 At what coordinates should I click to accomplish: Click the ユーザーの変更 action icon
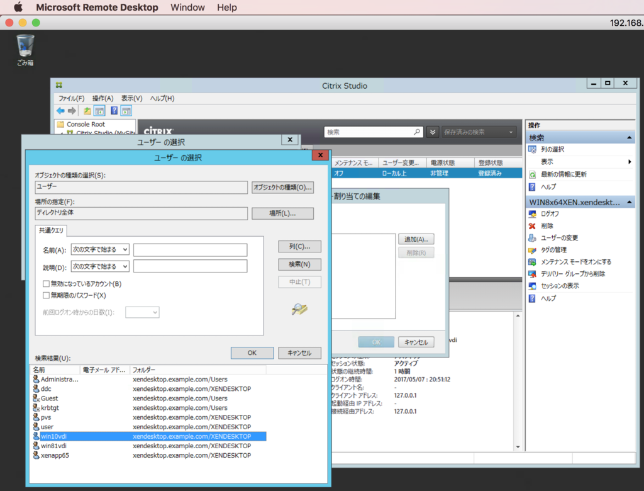pos(532,238)
